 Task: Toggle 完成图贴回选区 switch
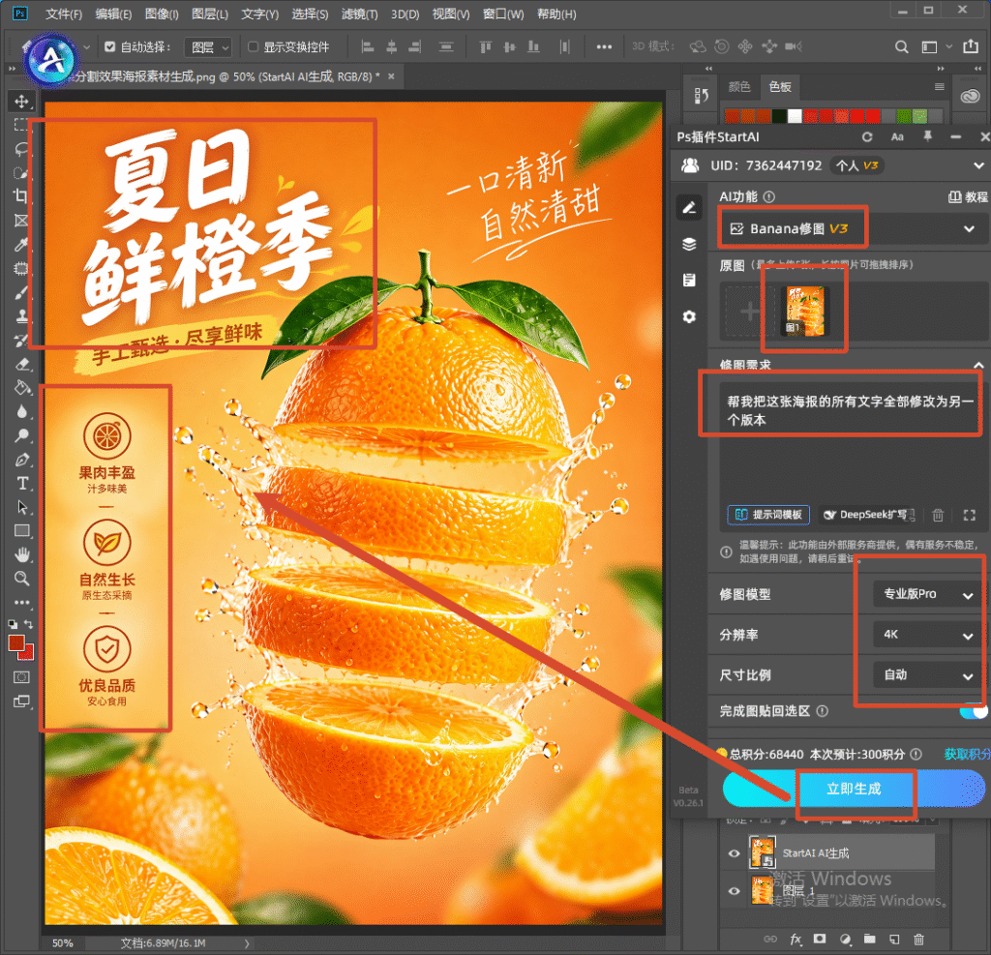coord(973,711)
